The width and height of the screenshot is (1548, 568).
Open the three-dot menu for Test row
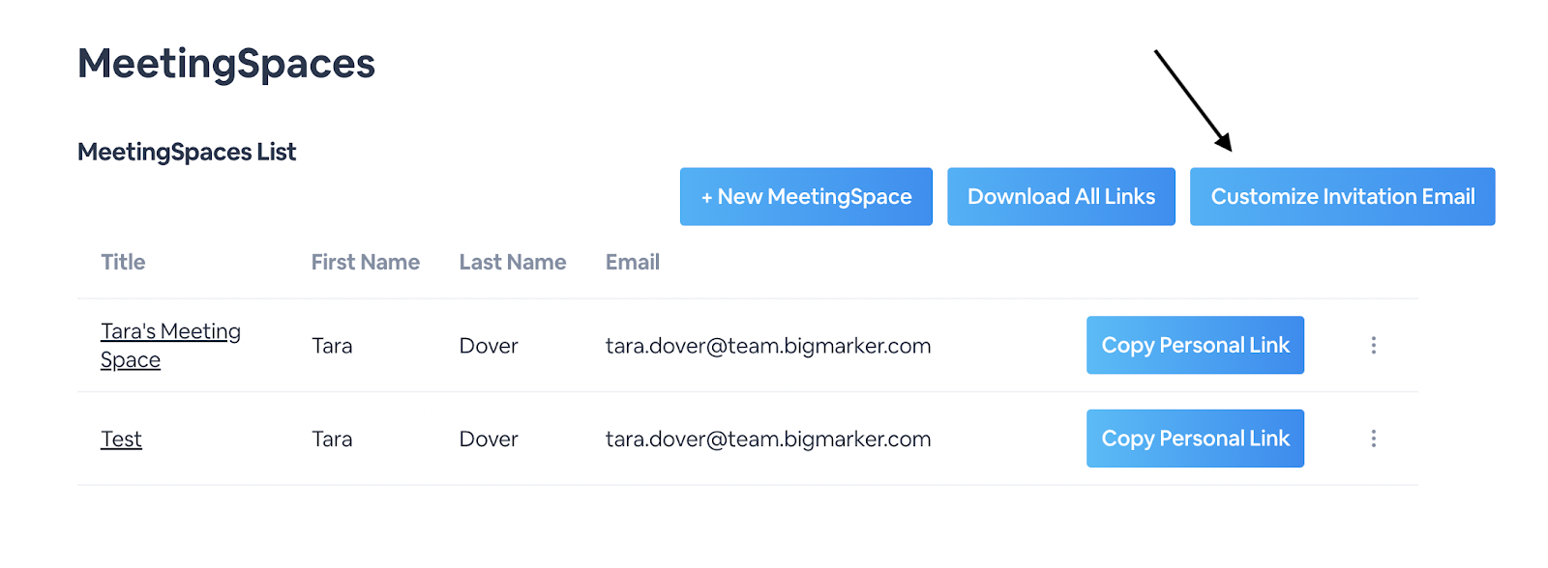pyautogui.click(x=1373, y=439)
